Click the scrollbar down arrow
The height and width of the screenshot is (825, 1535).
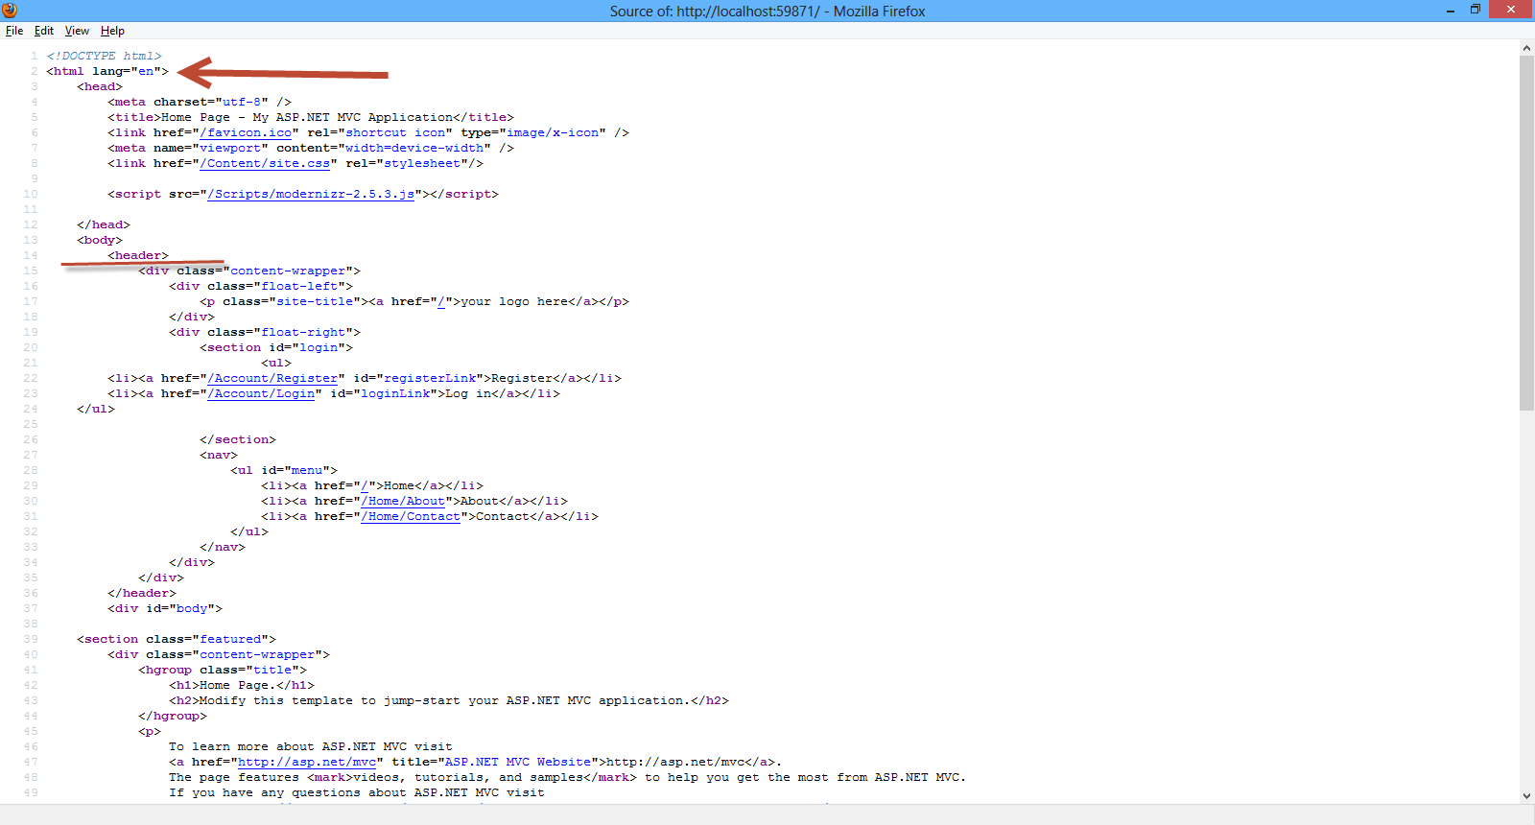tap(1526, 795)
